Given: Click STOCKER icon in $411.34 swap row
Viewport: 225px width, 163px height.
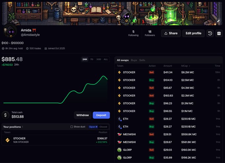Looking at the screenshot, I should [119, 72].
